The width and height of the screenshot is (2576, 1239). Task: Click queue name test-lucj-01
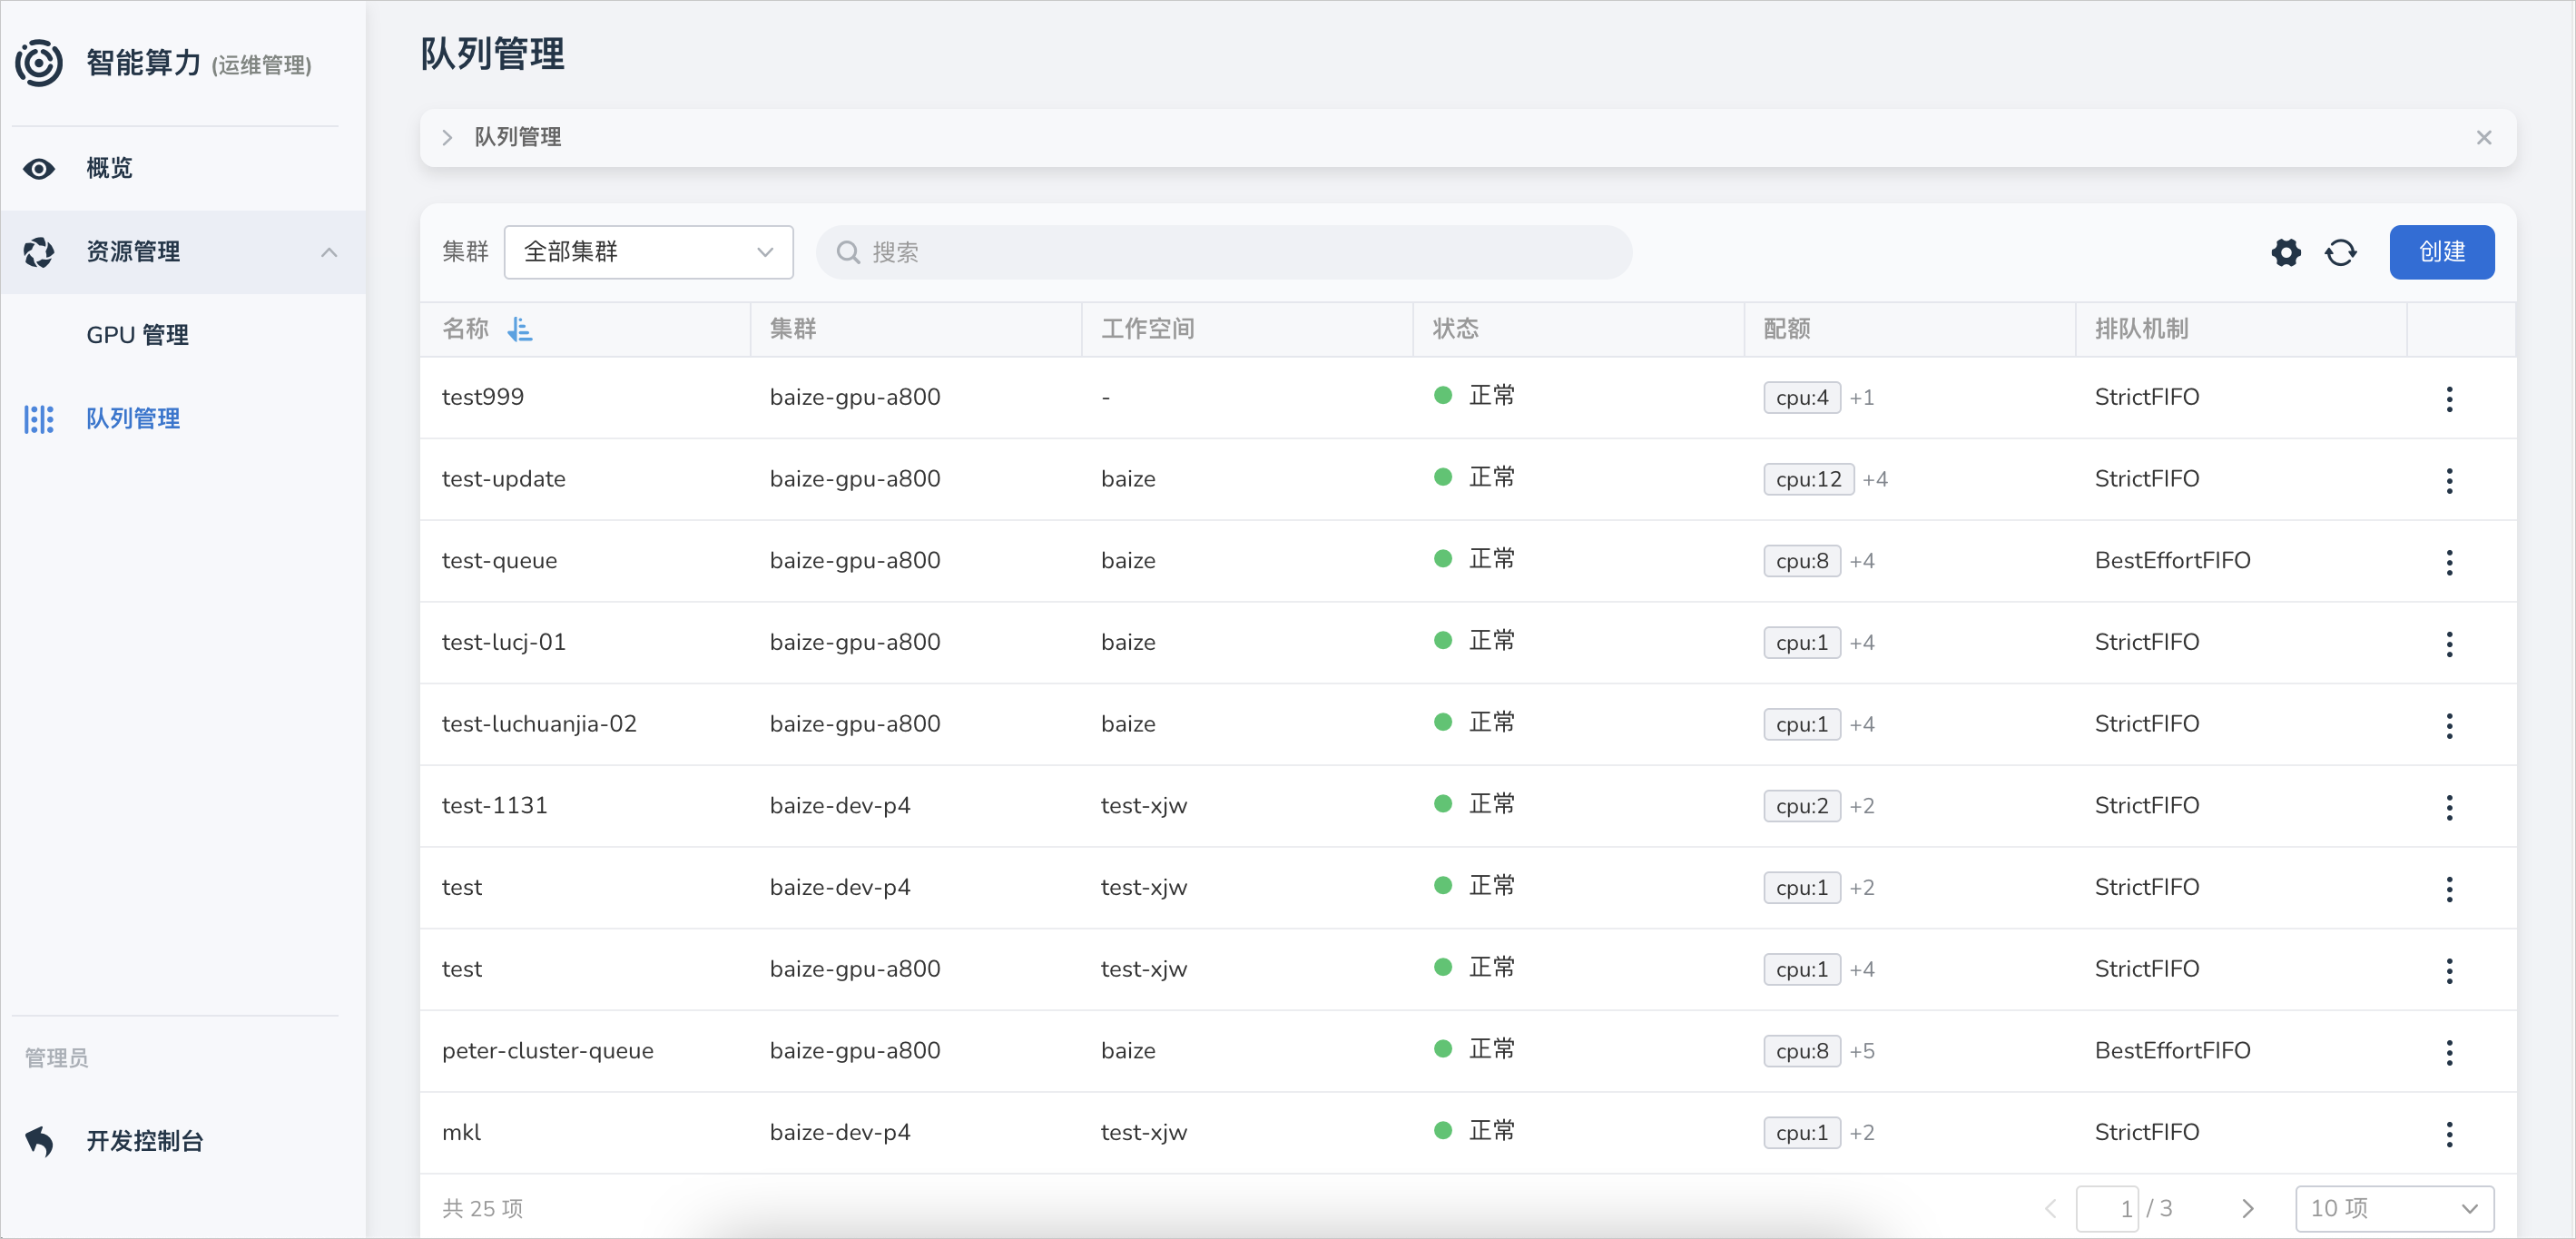pyautogui.click(x=503, y=642)
